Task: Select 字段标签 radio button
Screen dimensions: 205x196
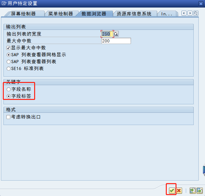Action: click(x=8, y=96)
